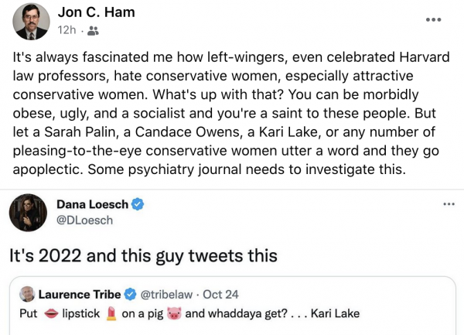Click the lips emoji in quoted tweet

point(50,314)
